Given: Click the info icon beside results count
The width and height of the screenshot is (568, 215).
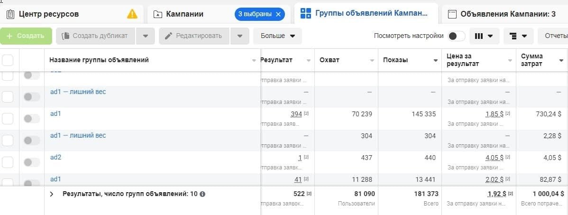Looking at the screenshot, I should (202, 194).
